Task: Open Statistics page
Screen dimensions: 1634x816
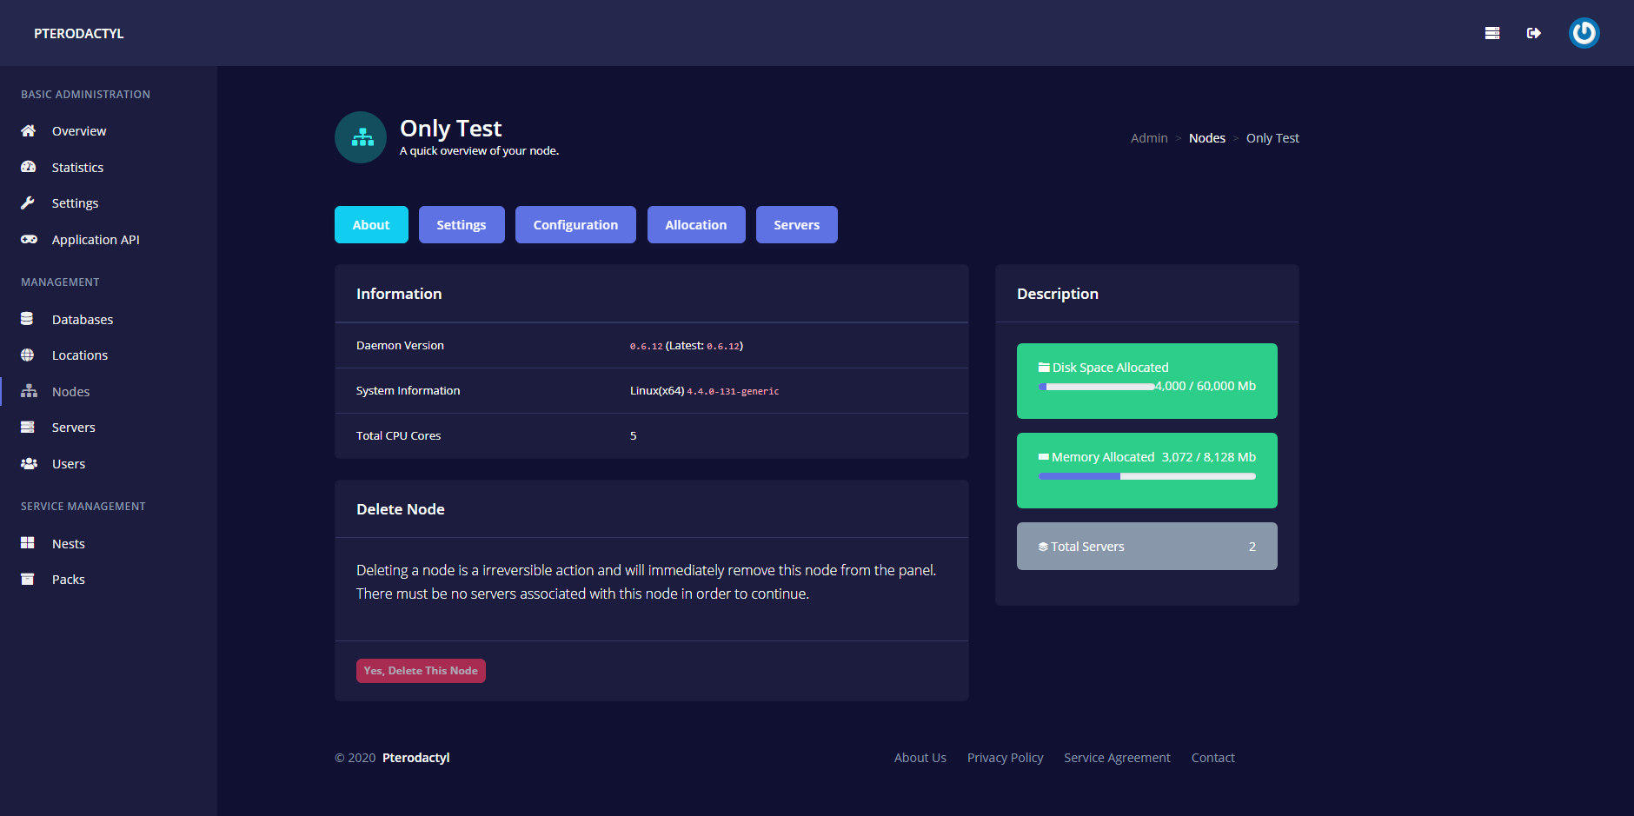Action: pos(77,168)
